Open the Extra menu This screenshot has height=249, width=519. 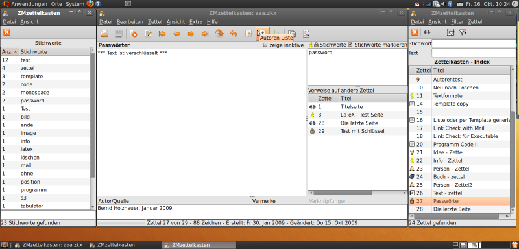click(x=196, y=22)
